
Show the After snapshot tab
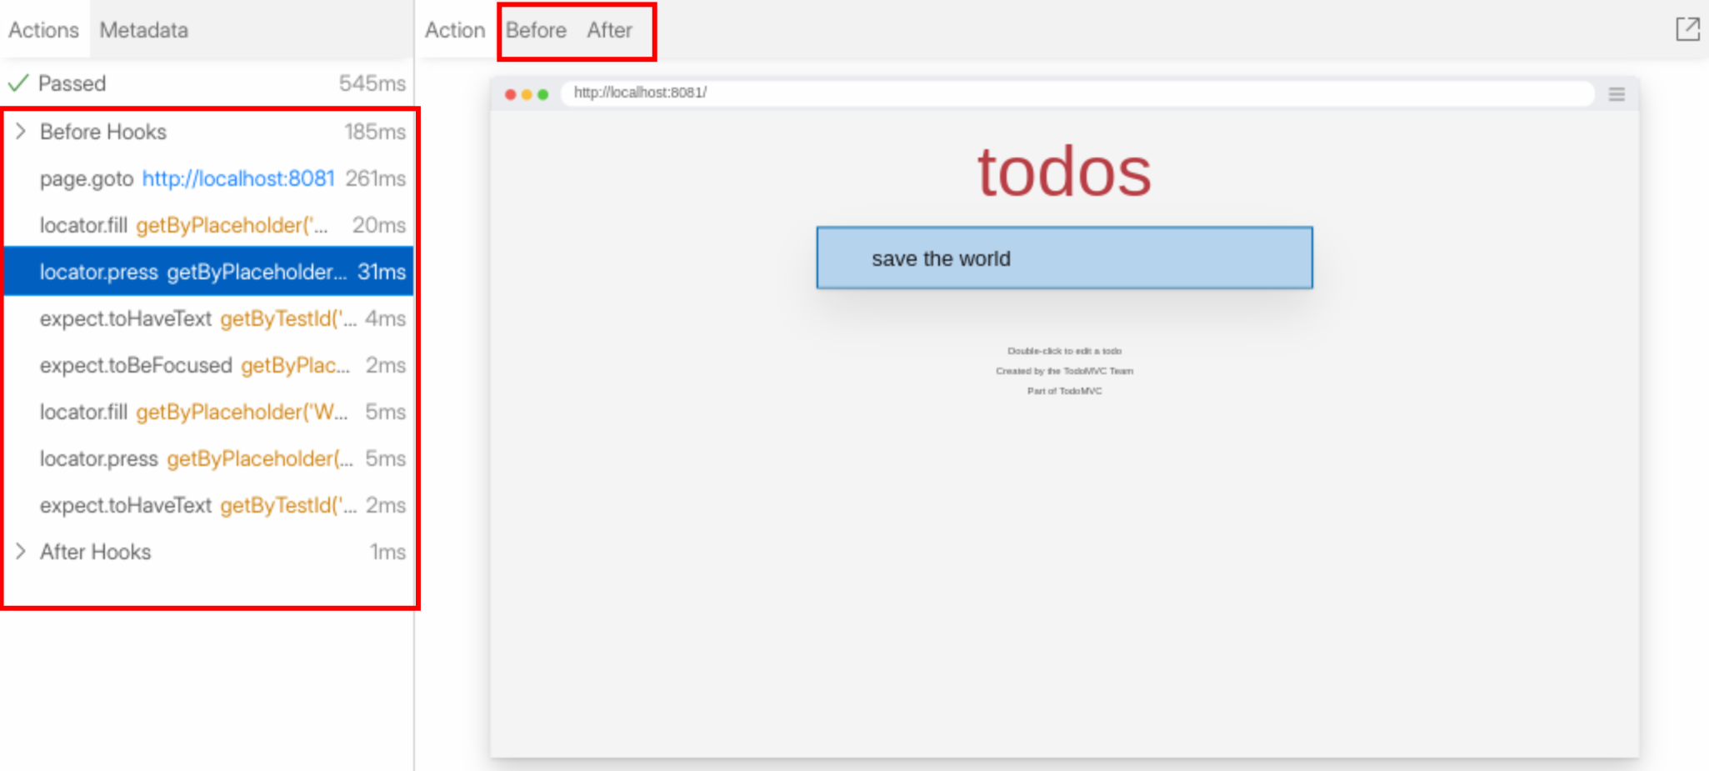point(609,30)
